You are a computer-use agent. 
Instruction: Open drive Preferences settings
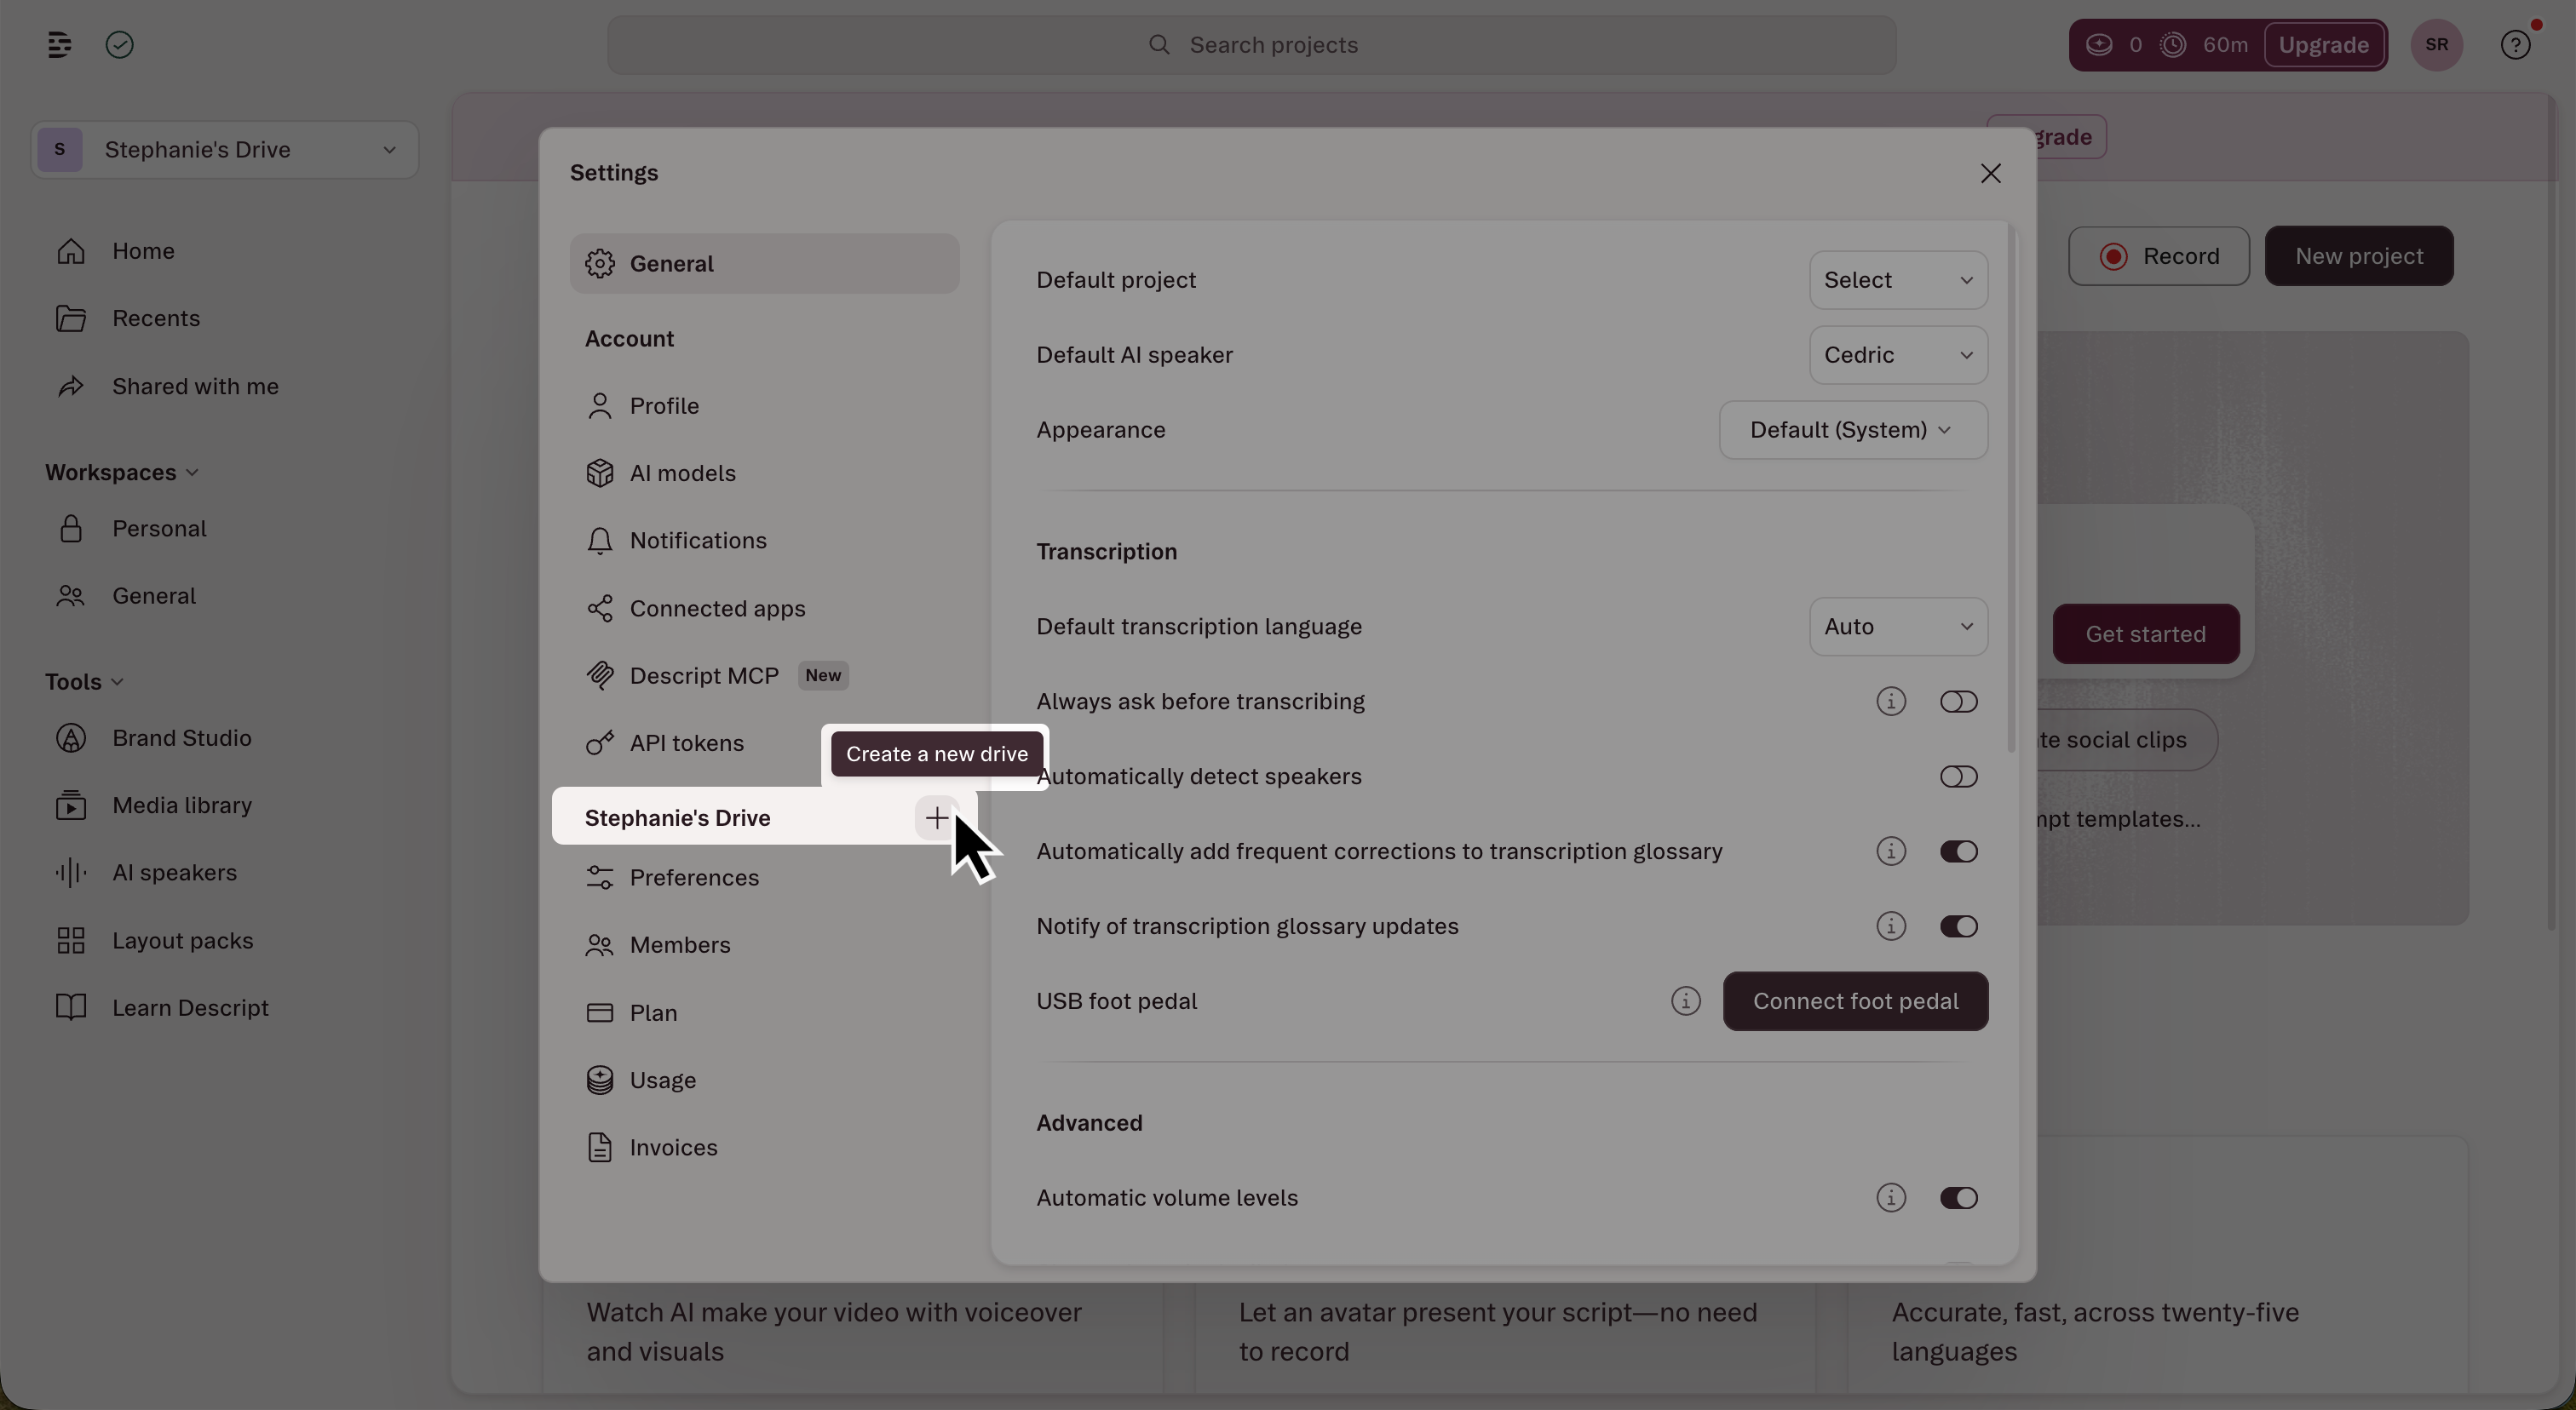[x=764, y=877]
